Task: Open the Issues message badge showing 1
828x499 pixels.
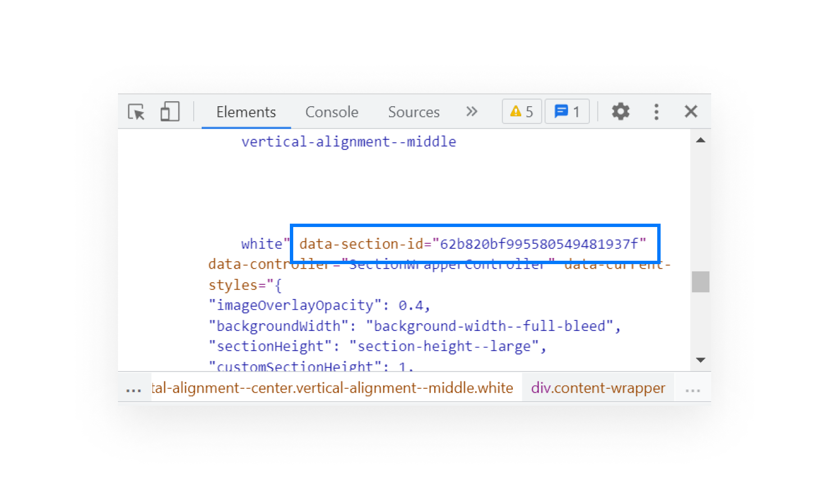Action: click(x=567, y=111)
